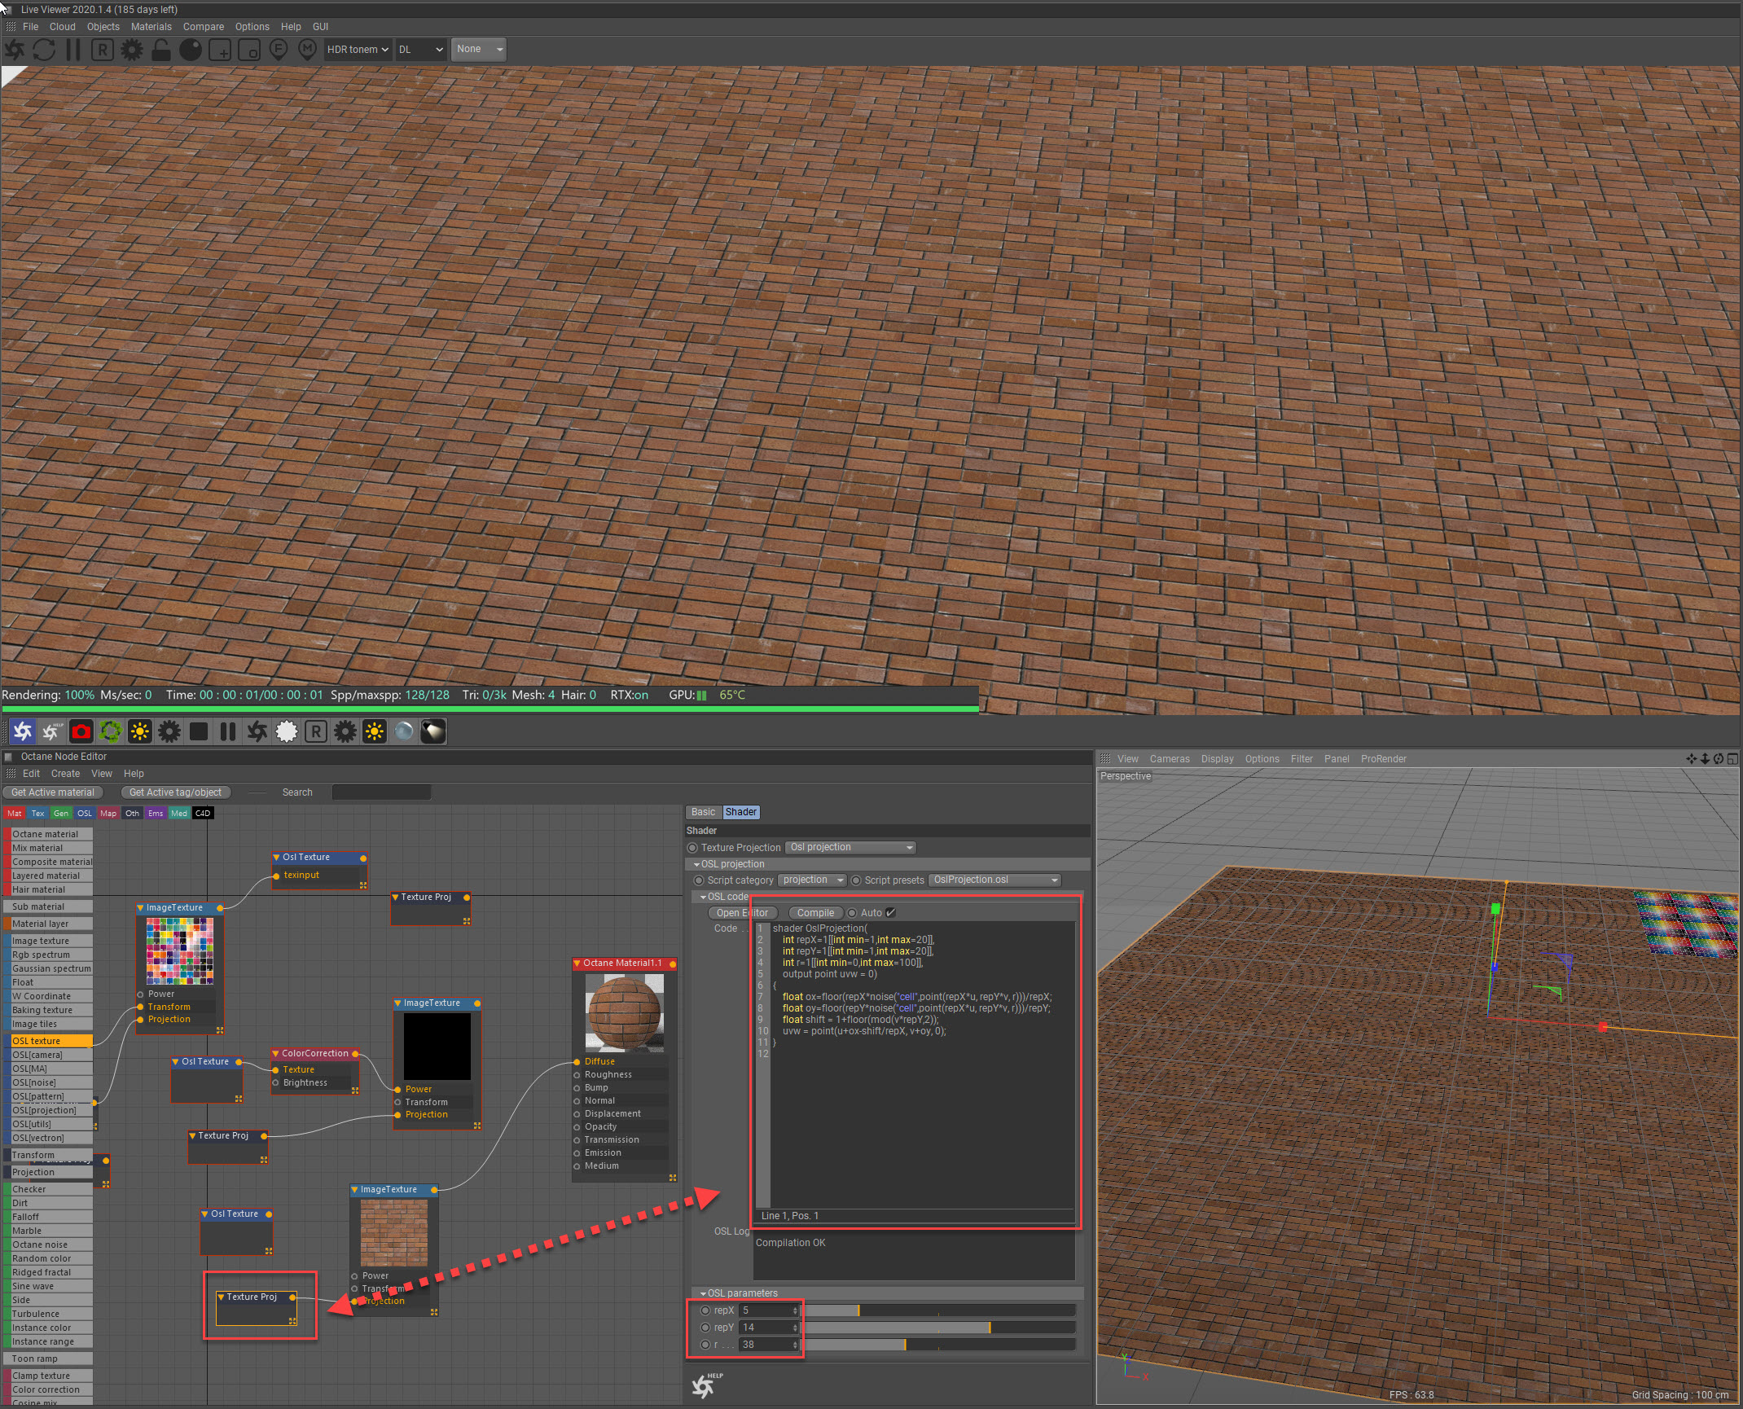Switch to the Basic tab
1743x1409 pixels.
pyautogui.click(x=703, y=812)
